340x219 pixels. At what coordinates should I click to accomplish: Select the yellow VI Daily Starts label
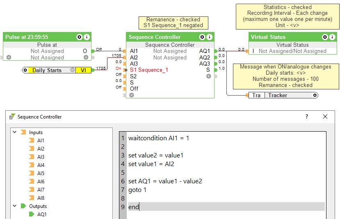(84, 70)
